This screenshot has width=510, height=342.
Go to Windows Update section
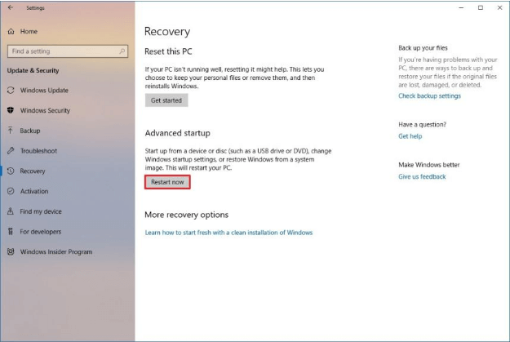click(x=44, y=90)
